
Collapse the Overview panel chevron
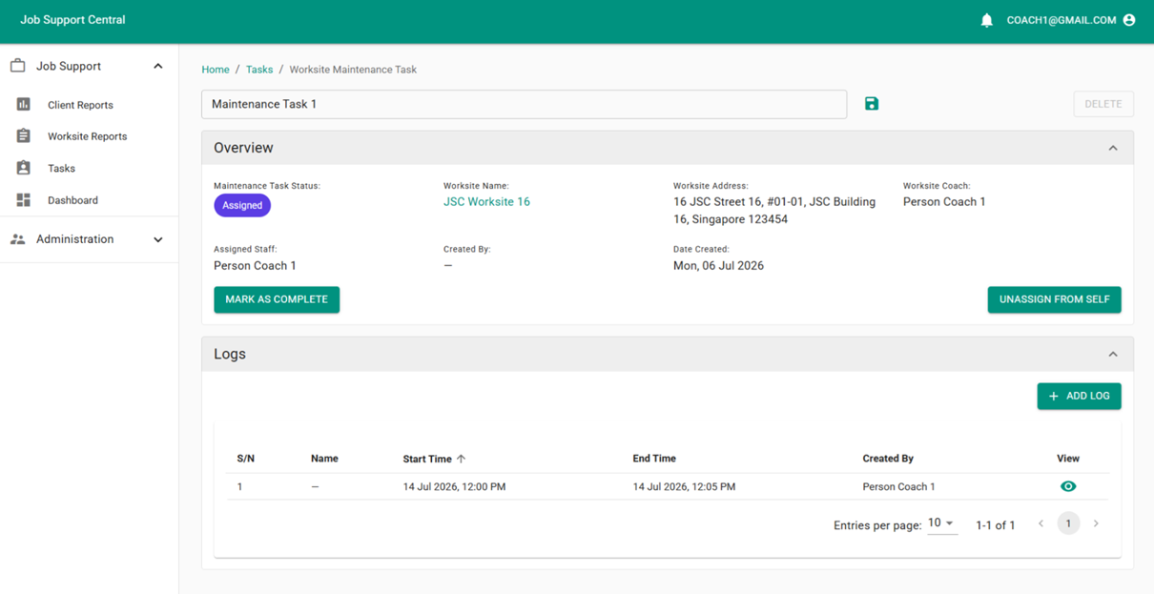[1113, 148]
